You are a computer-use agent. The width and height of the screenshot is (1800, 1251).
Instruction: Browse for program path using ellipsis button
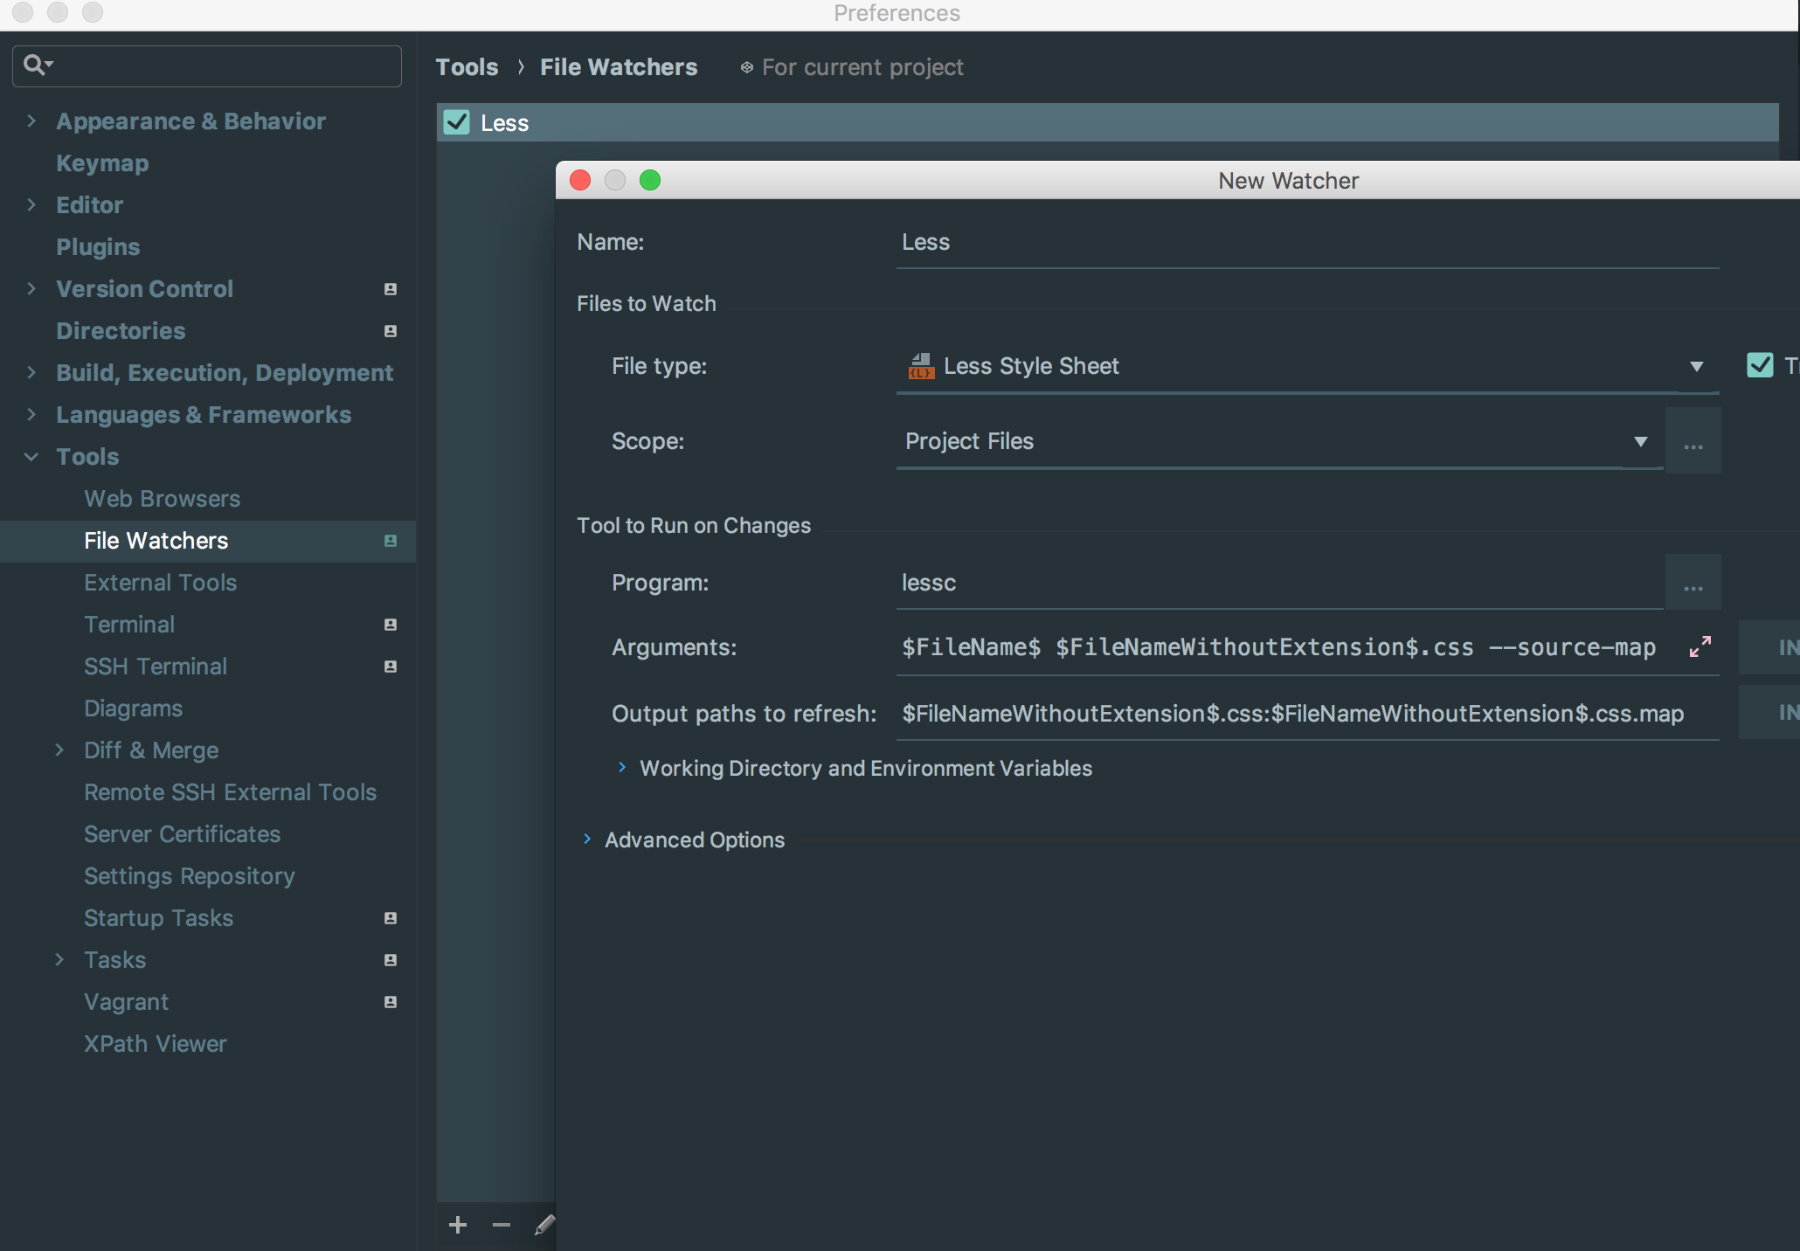(x=1693, y=582)
